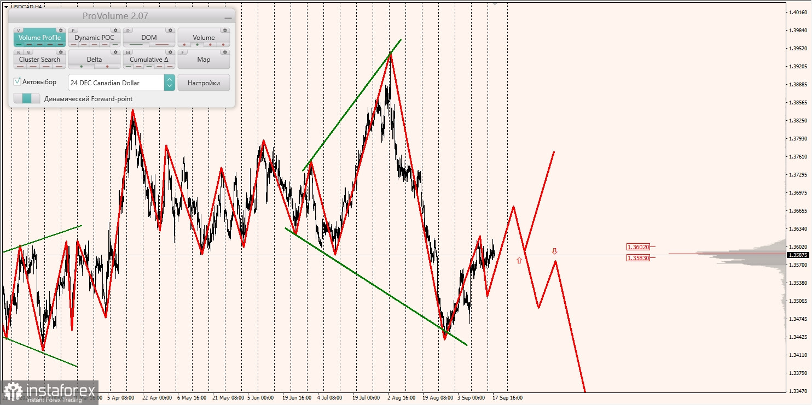Select the green line segment under Volume Profile
Viewport: 812px width, 405px height.
point(20,44)
